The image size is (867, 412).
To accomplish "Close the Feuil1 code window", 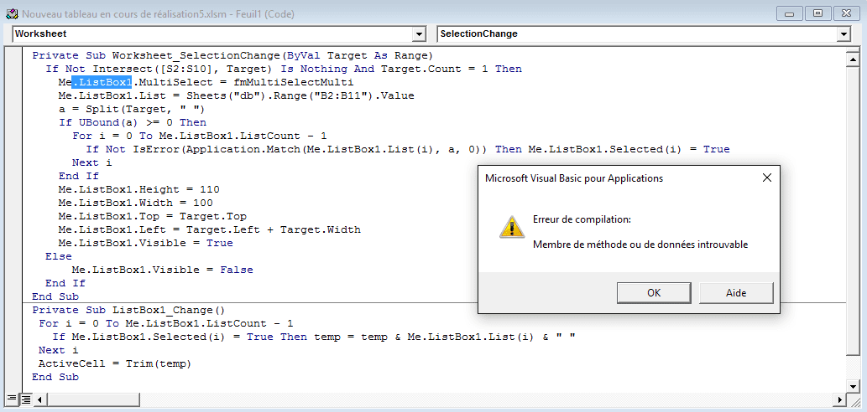I will click(x=844, y=13).
